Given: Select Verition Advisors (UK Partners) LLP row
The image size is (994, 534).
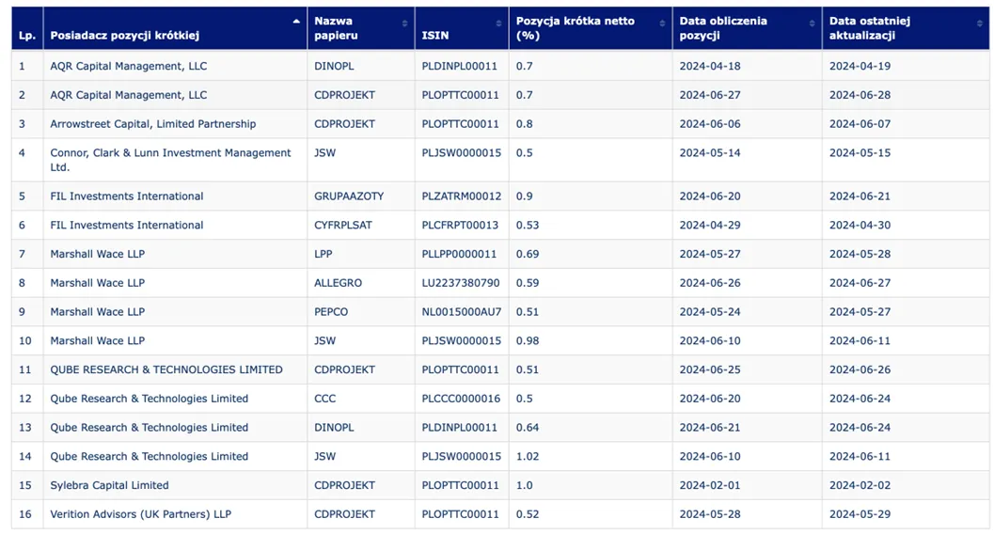Looking at the screenshot, I should pyautogui.click(x=500, y=514).
